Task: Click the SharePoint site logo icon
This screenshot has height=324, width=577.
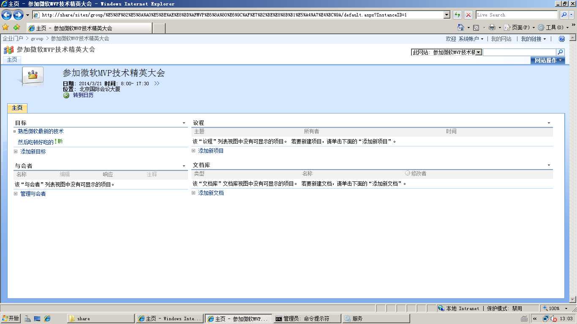Action: (8, 50)
